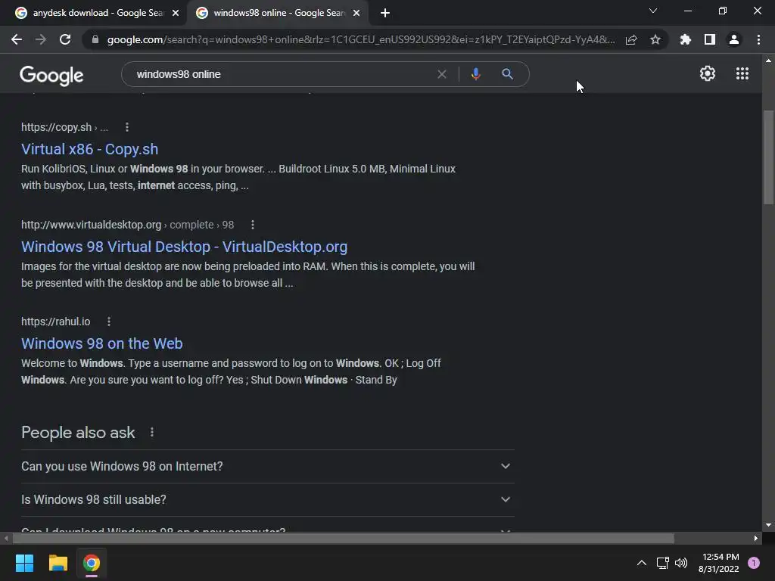Open People also ask options menu
775x581 pixels.
(151, 432)
